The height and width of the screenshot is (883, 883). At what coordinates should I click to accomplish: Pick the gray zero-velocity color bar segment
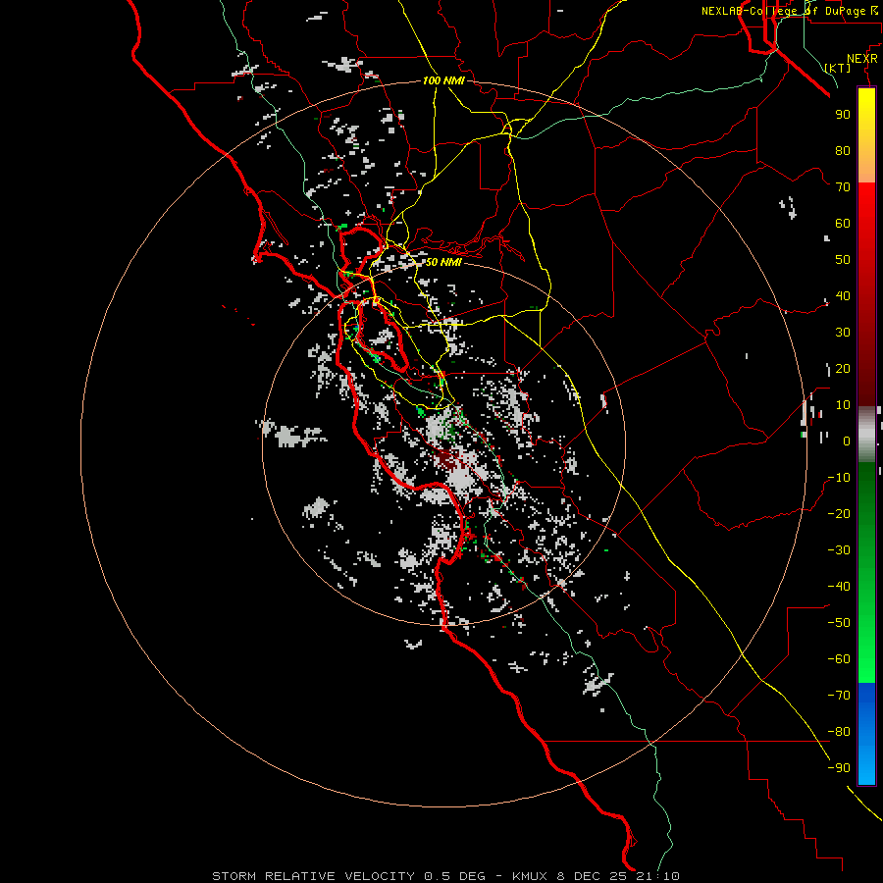click(866, 435)
